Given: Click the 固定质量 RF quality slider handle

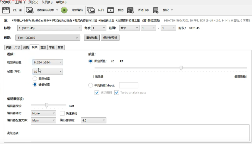Looking at the screenshot, I should (x=181, y=68).
